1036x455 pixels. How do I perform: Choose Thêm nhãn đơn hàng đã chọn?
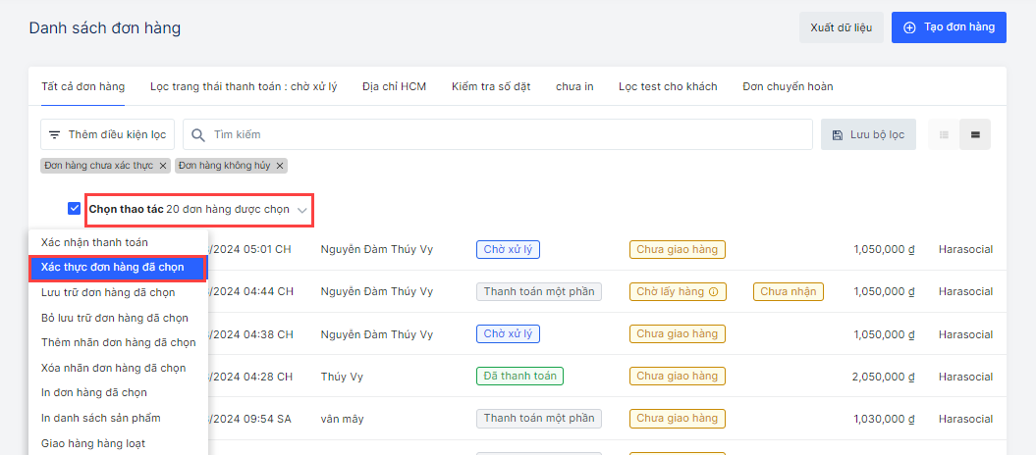click(x=118, y=342)
